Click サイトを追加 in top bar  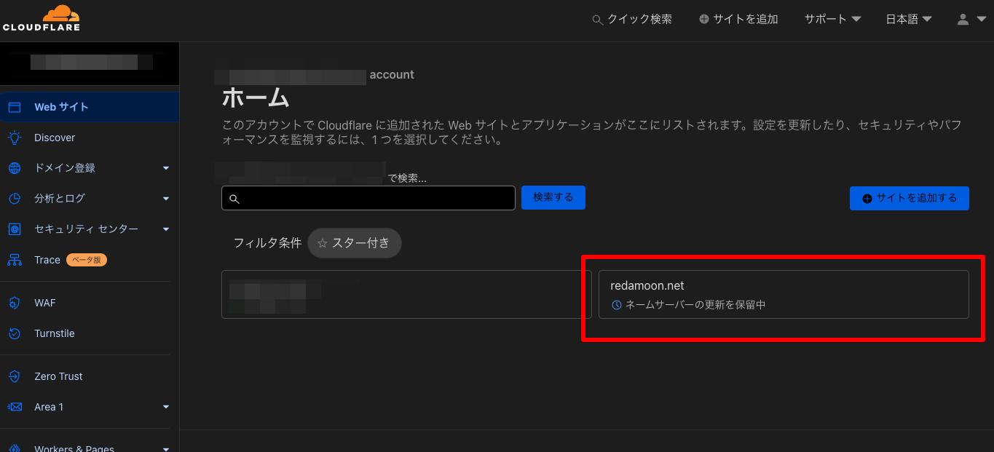738,20
